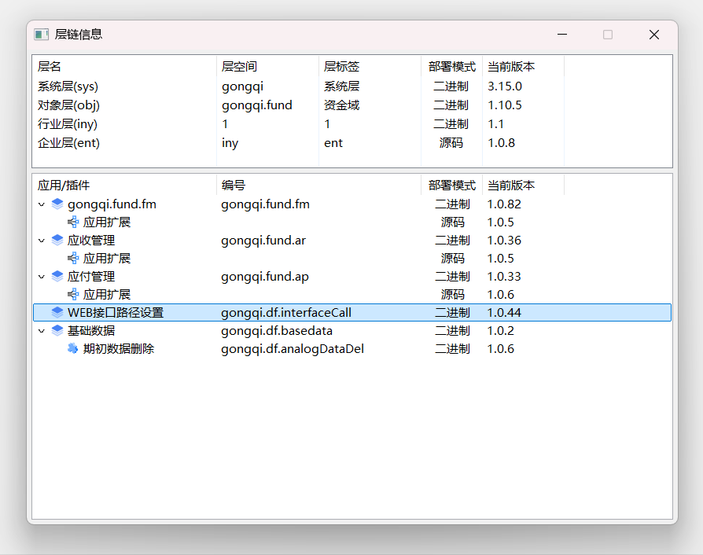Click the 应用/插件 column header
Image resolution: width=703 pixels, height=555 pixels.
pos(125,186)
